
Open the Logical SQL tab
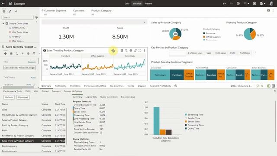pos(91,97)
